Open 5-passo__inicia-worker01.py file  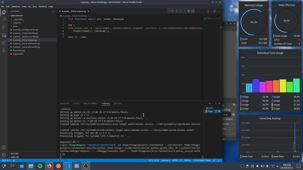pos(27,43)
